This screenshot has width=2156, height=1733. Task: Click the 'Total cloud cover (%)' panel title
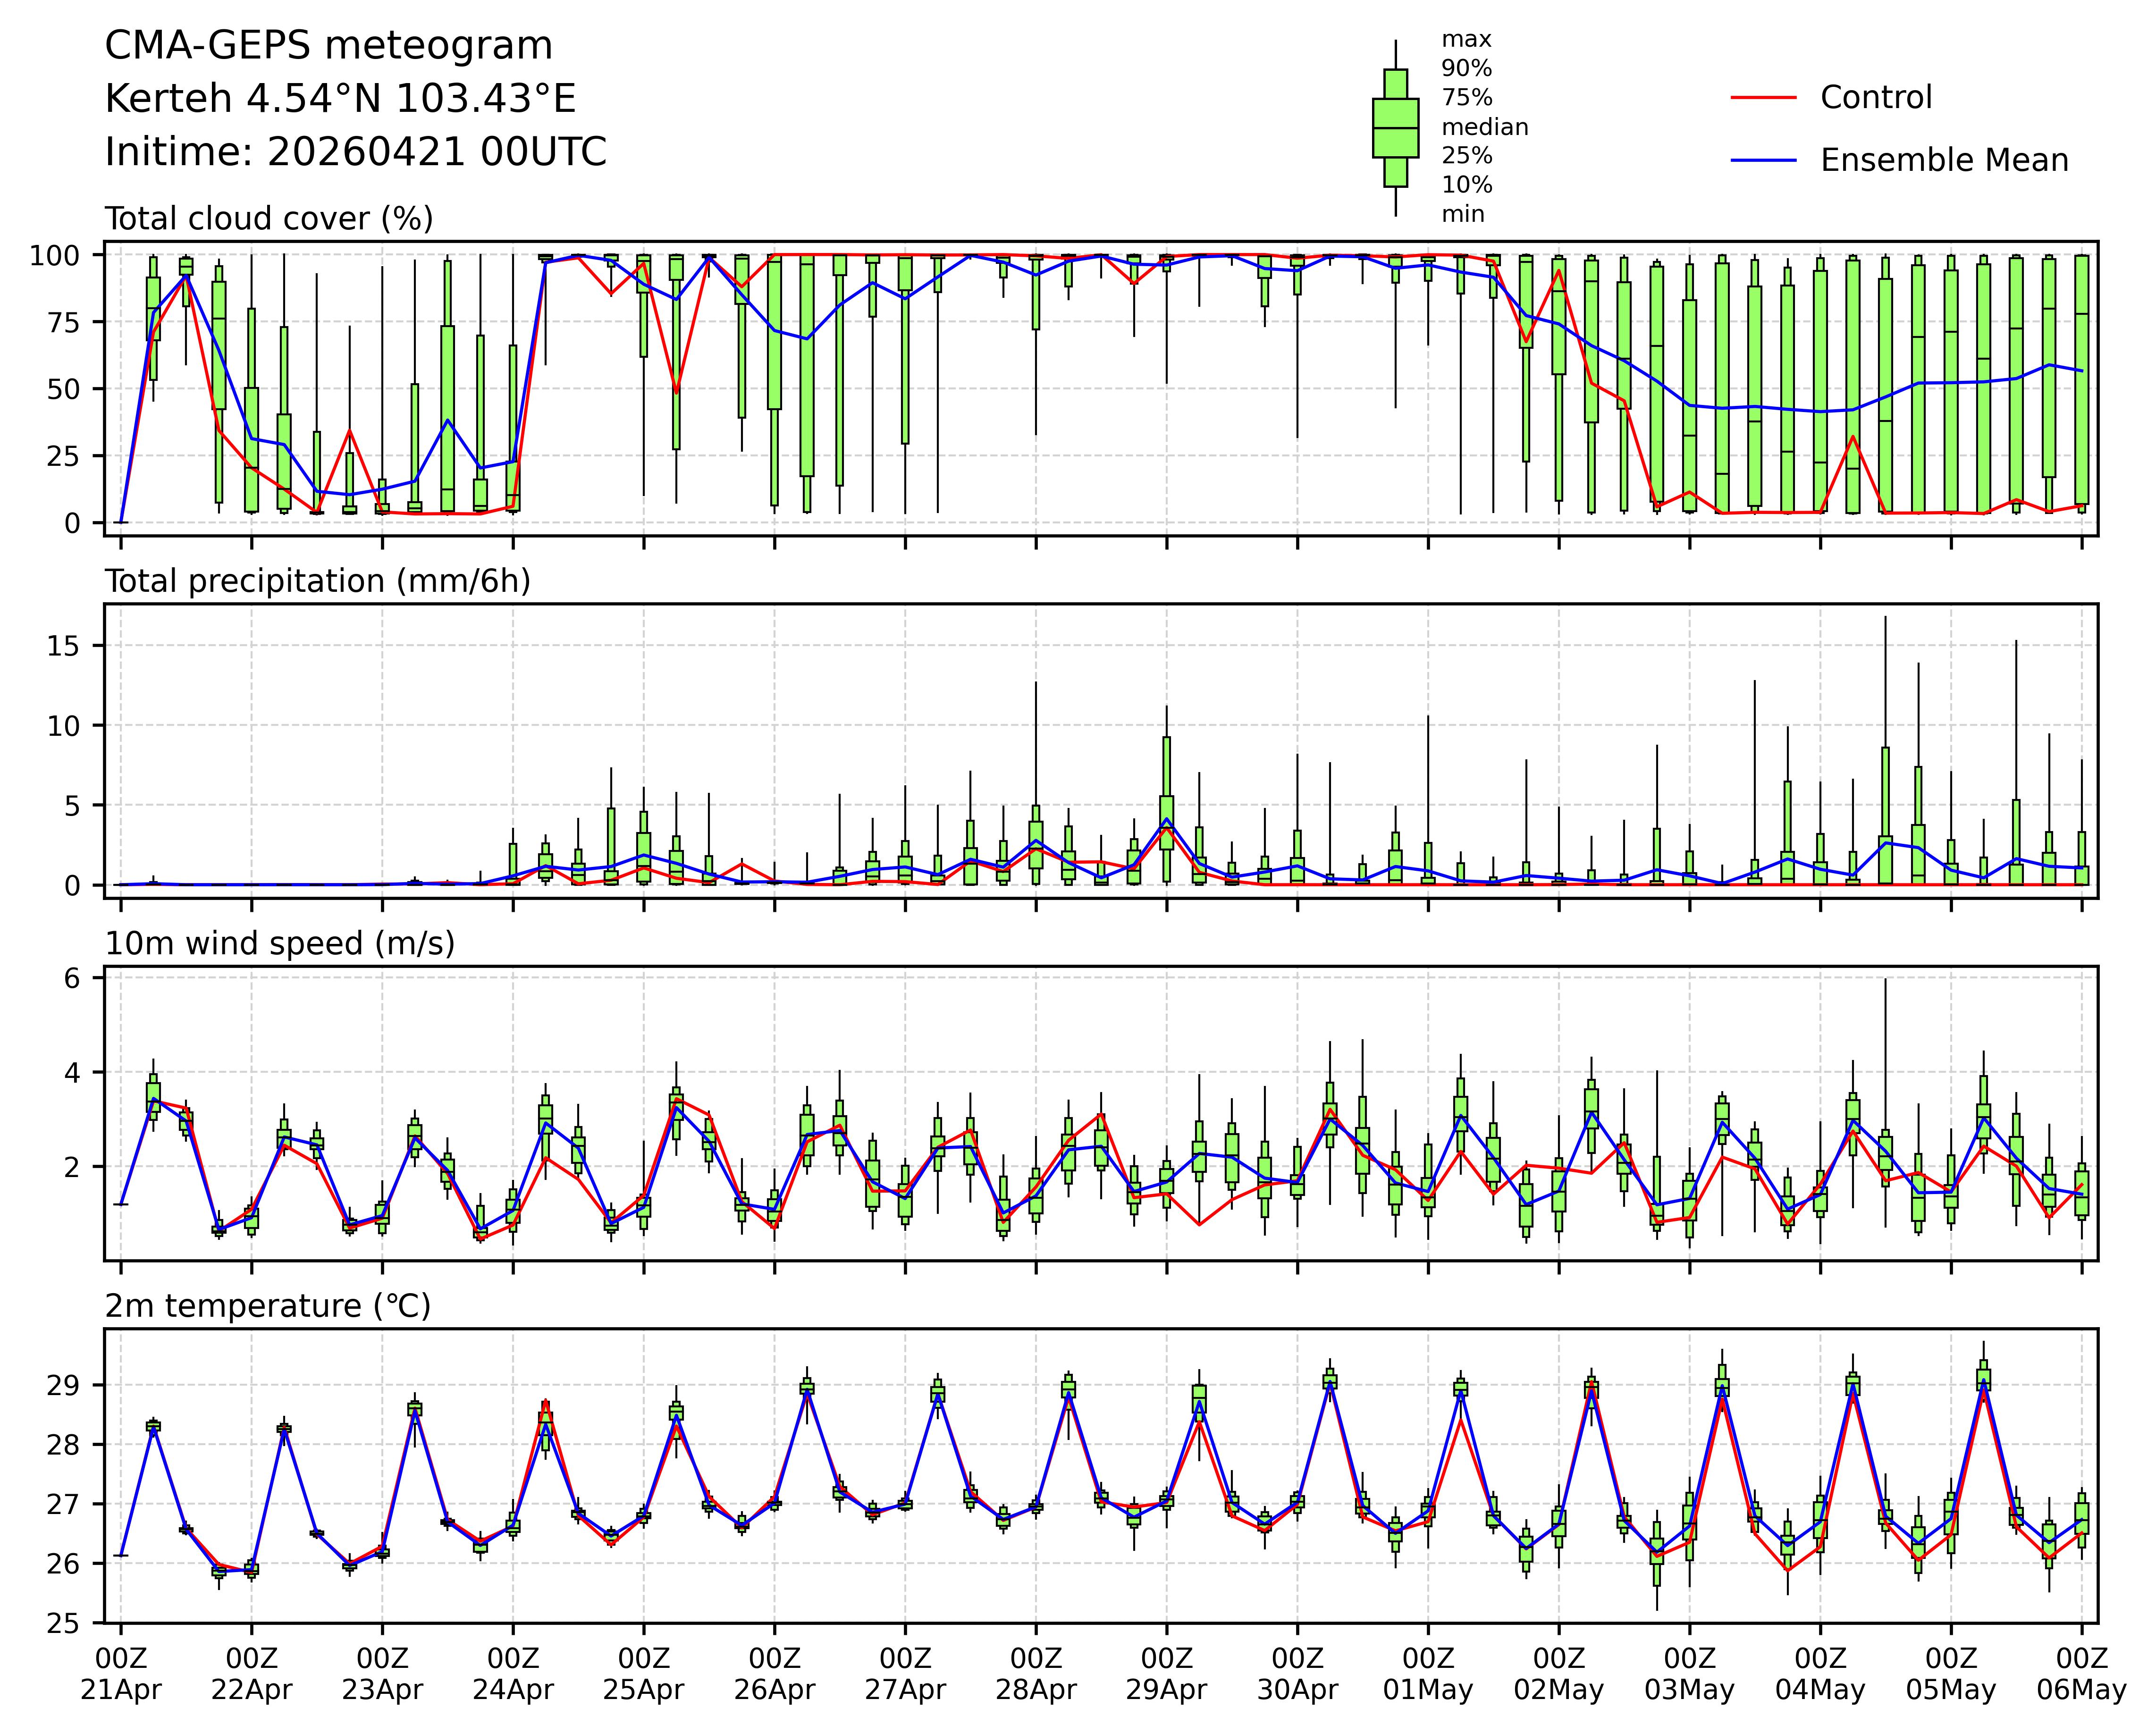tap(269, 219)
